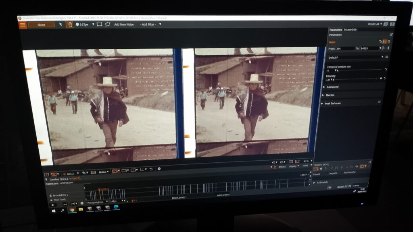This screenshot has width=413, height=232.
Task: Switch to the Source Info tab
Action: point(350,30)
